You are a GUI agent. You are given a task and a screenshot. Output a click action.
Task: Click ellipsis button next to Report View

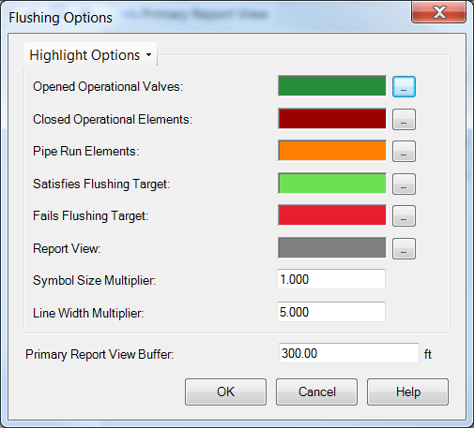404,248
